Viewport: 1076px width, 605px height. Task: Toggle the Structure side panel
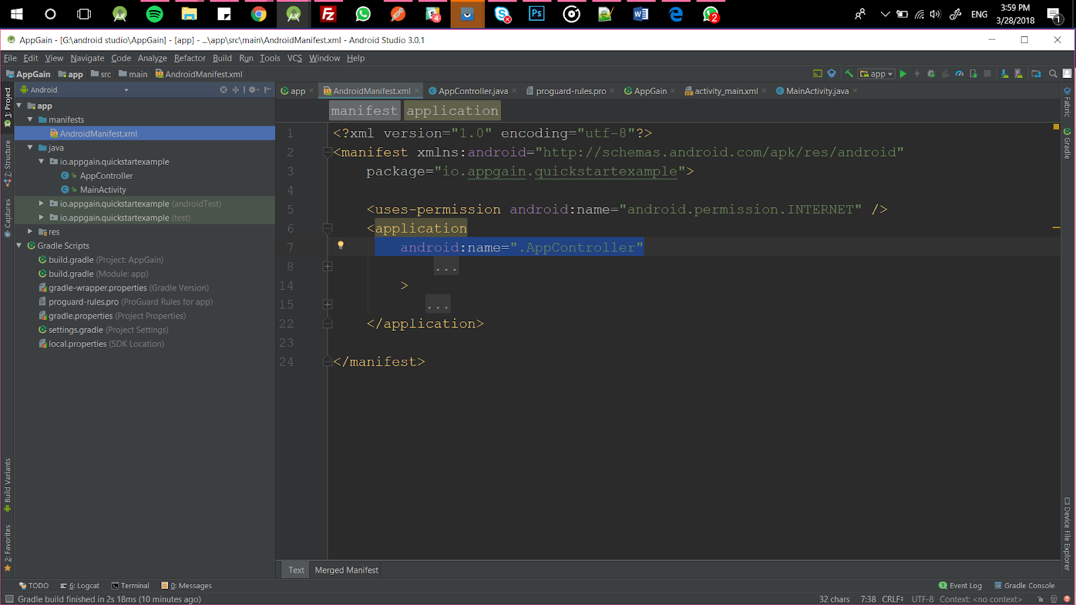(7, 161)
